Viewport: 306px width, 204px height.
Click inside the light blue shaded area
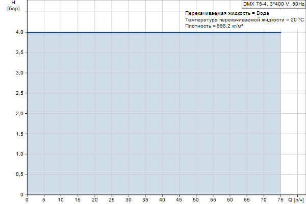153,112
